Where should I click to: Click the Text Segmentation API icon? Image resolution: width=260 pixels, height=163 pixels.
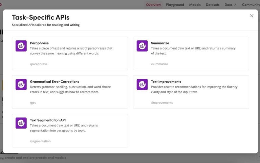click(21, 123)
